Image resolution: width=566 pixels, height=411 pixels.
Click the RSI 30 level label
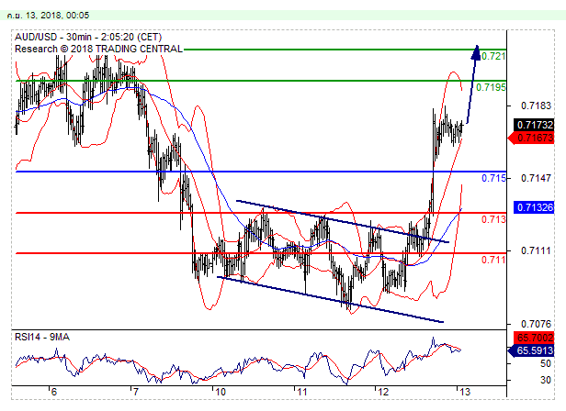pyautogui.click(x=546, y=380)
